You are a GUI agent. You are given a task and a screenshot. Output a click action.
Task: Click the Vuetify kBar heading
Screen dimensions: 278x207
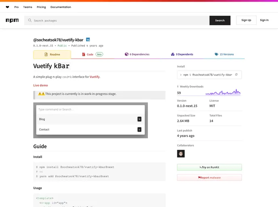51,66
